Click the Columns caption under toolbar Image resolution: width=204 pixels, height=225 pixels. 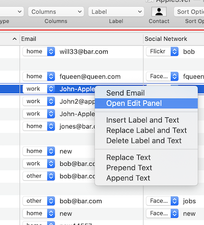point(56,21)
